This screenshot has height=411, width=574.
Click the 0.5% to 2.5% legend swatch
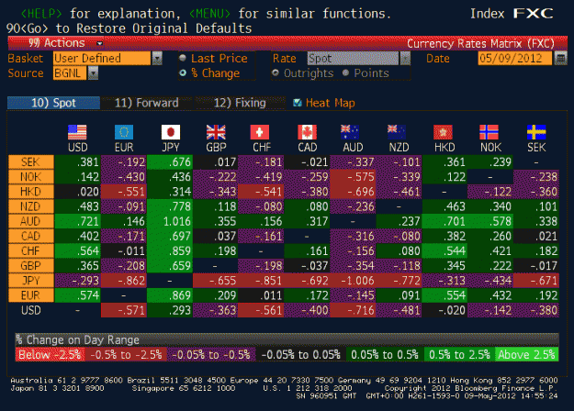tap(459, 354)
